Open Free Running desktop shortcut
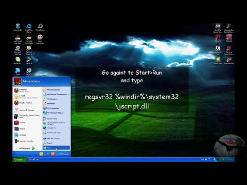The width and height of the screenshot is (247, 185). pos(229,61)
